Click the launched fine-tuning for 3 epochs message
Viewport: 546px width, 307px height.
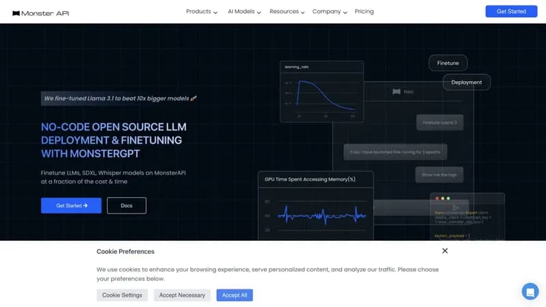pyautogui.click(x=395, y=152)
